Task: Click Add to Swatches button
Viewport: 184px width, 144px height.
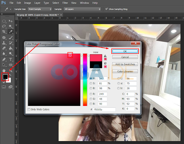Action: pyautogui.click(x=125, y=64)
